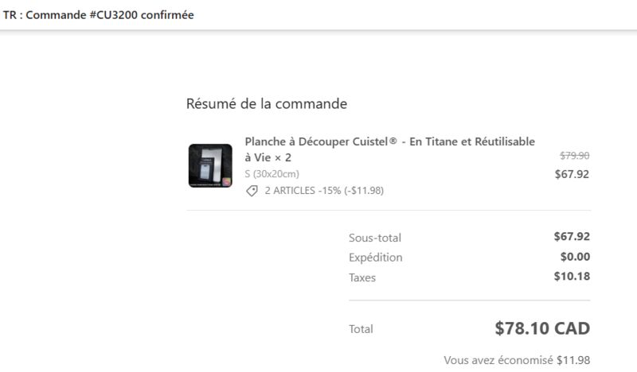Click the discounted item price $67.92

tap(572, 174)
